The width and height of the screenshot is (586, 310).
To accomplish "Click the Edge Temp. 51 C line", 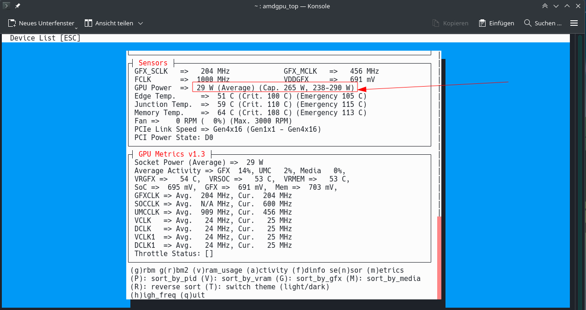I will click(251, 96).
